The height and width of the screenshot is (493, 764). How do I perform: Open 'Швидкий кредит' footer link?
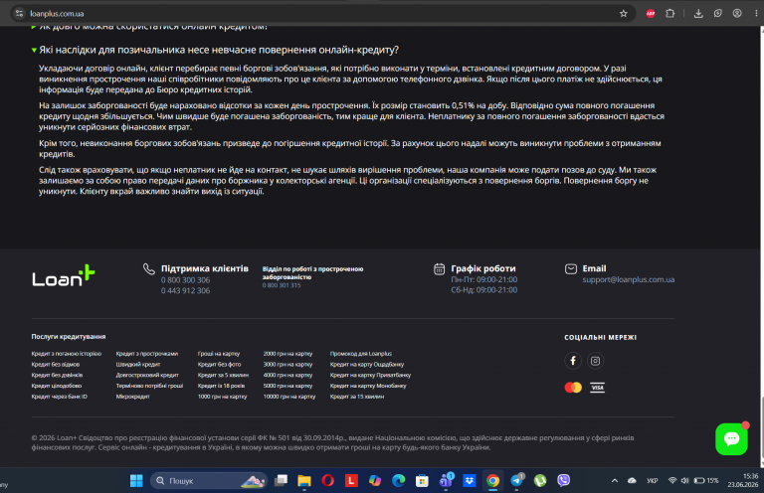tap(138, 365)
